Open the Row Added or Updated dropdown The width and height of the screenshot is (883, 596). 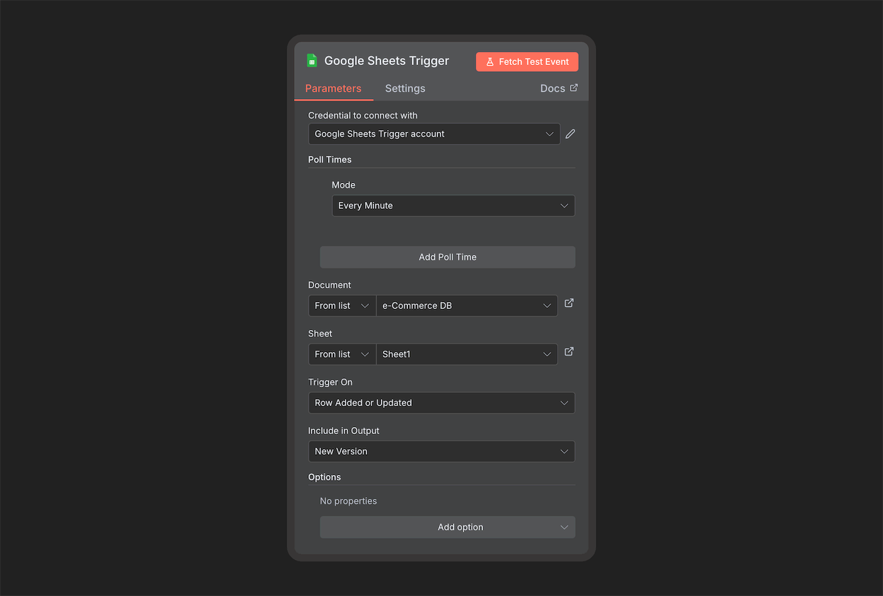click(x=441, y=403)
